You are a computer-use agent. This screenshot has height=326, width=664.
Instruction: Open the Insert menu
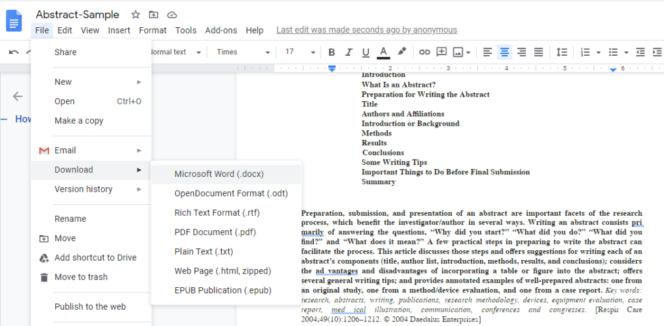click(x=119, y=30)
